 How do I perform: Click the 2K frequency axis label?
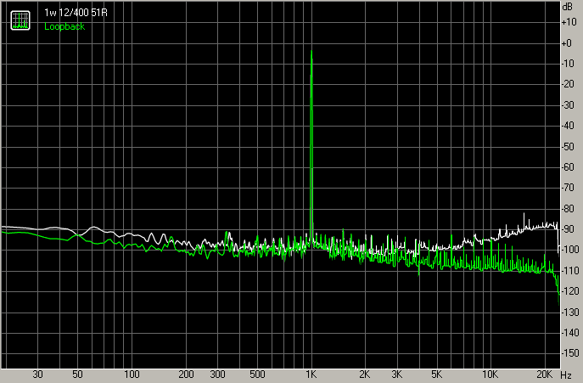(365, 375)
